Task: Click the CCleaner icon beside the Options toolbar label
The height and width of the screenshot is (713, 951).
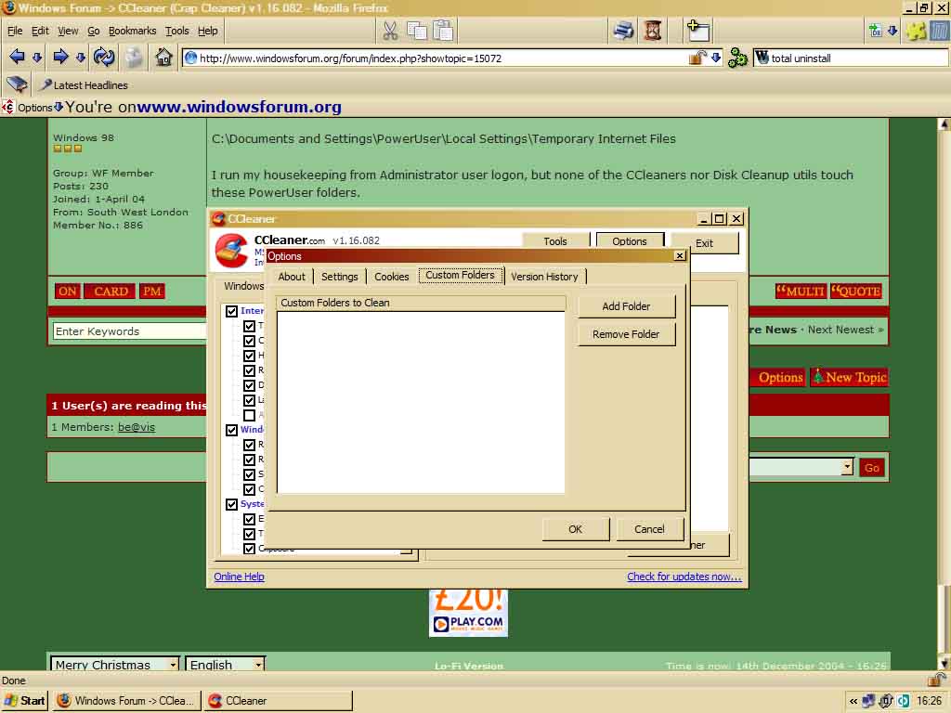Action: tap(7, 108)
